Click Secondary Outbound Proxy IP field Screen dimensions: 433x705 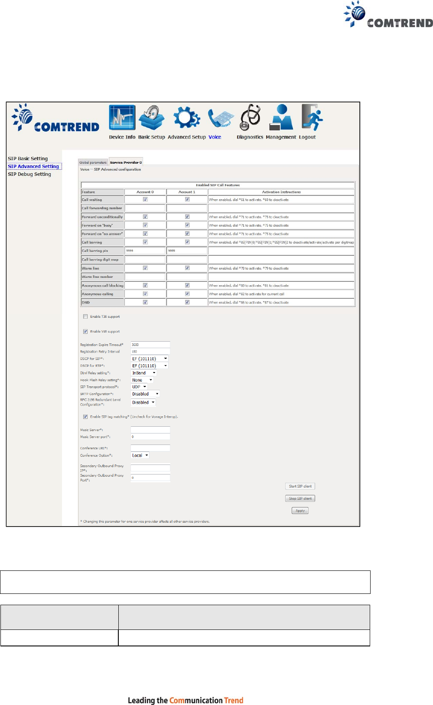click(150, 468)
